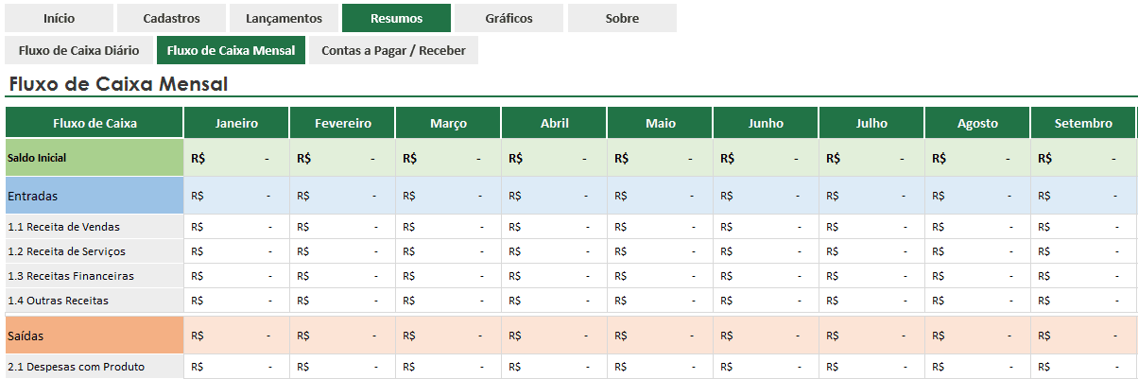Switch to the Cadastros tab

[x=171, y=18]
